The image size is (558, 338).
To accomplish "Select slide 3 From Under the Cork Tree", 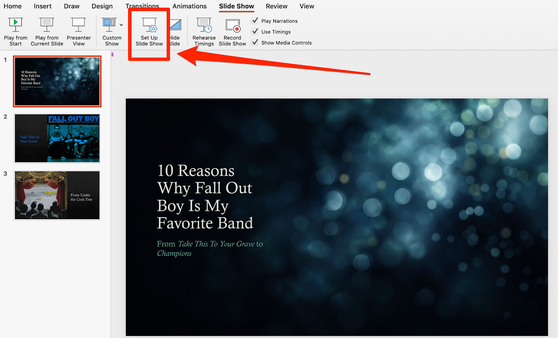I will pyautogui.click(x=57, y=195).
